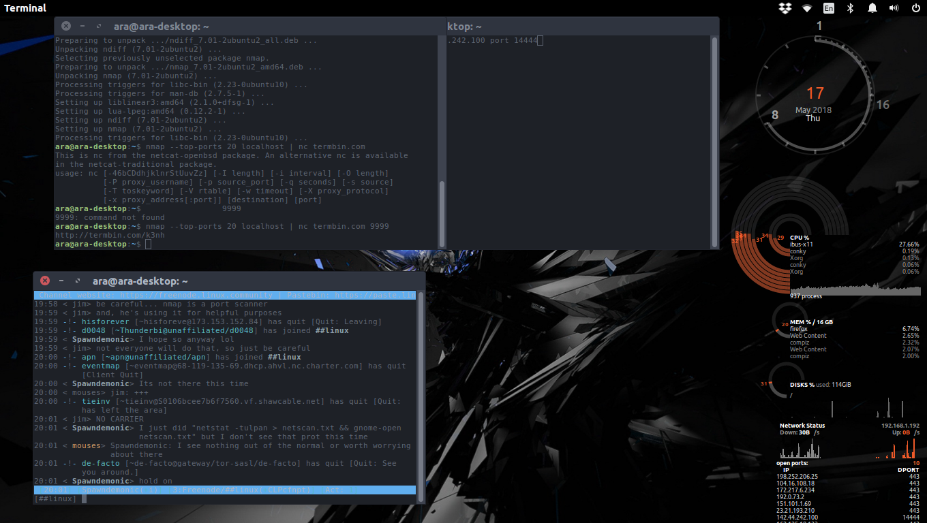Click the '27.66%' CPU usage value

point(909,244)
